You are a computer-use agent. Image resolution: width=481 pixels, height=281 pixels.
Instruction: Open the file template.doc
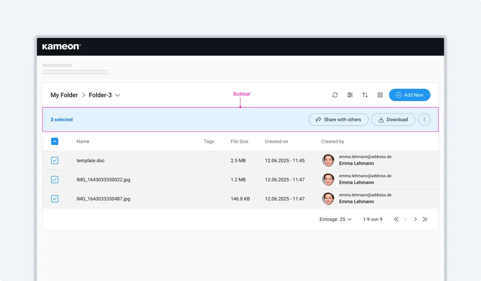[91, 160]
